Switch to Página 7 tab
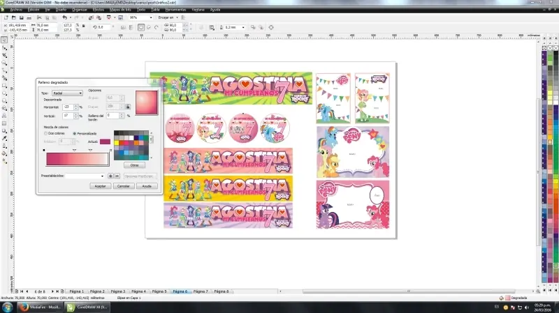Screen dimensions: 559x313 click(201, 291)
